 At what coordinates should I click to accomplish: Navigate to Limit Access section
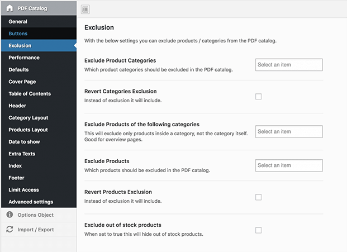(23, 190)
